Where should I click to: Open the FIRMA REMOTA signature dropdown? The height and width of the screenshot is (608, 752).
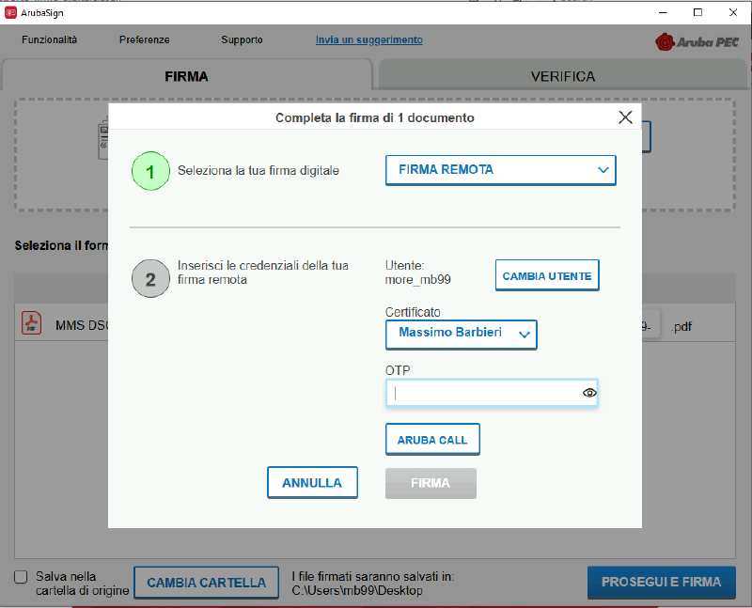tap(501, 170)
